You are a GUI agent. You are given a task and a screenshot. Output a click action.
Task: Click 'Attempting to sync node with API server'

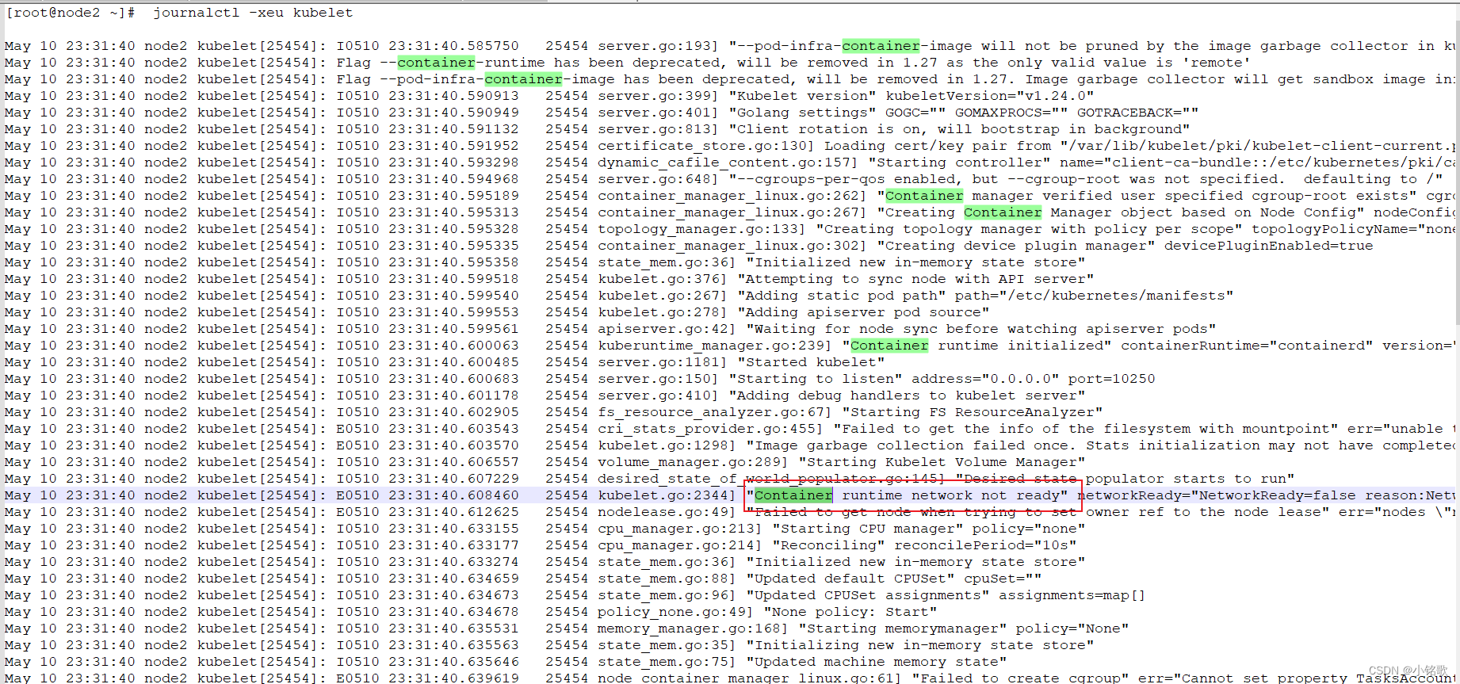click(x=915, y=279)
